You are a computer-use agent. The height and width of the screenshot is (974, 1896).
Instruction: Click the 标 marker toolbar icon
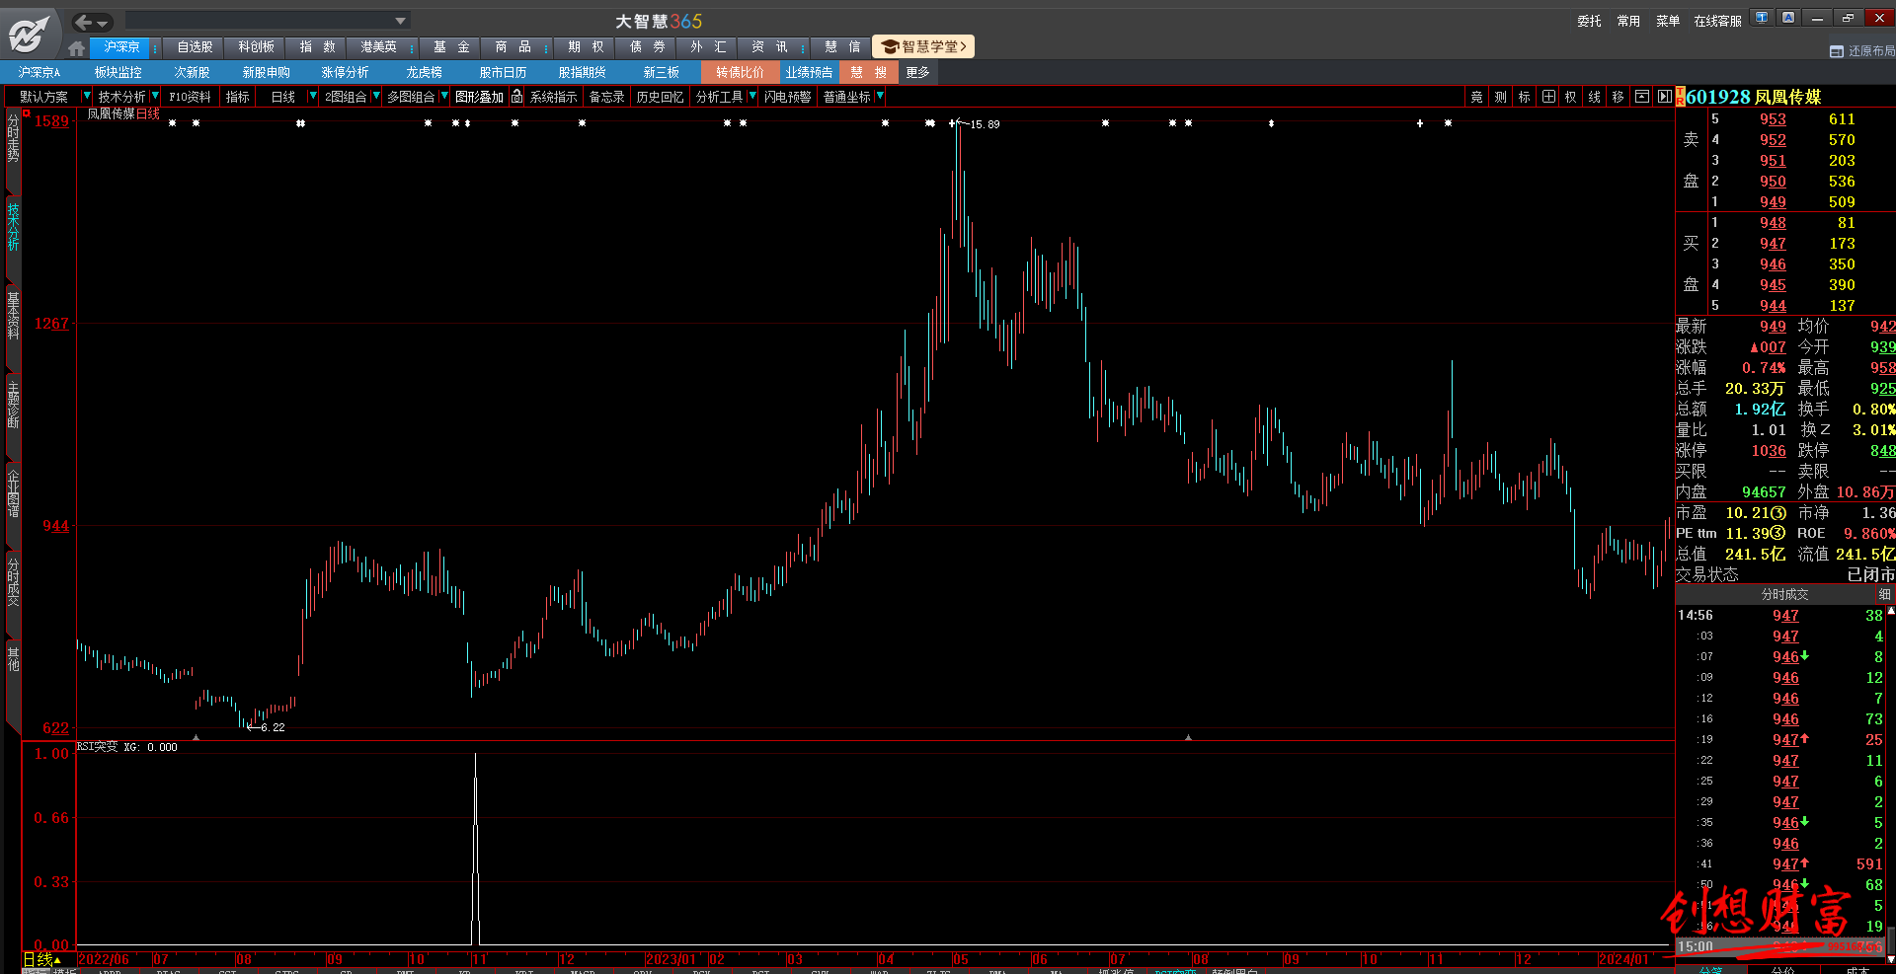(x=1524, y=97)
